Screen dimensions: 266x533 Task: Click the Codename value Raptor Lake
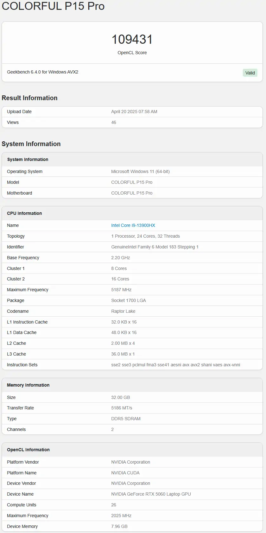point(123,311)
